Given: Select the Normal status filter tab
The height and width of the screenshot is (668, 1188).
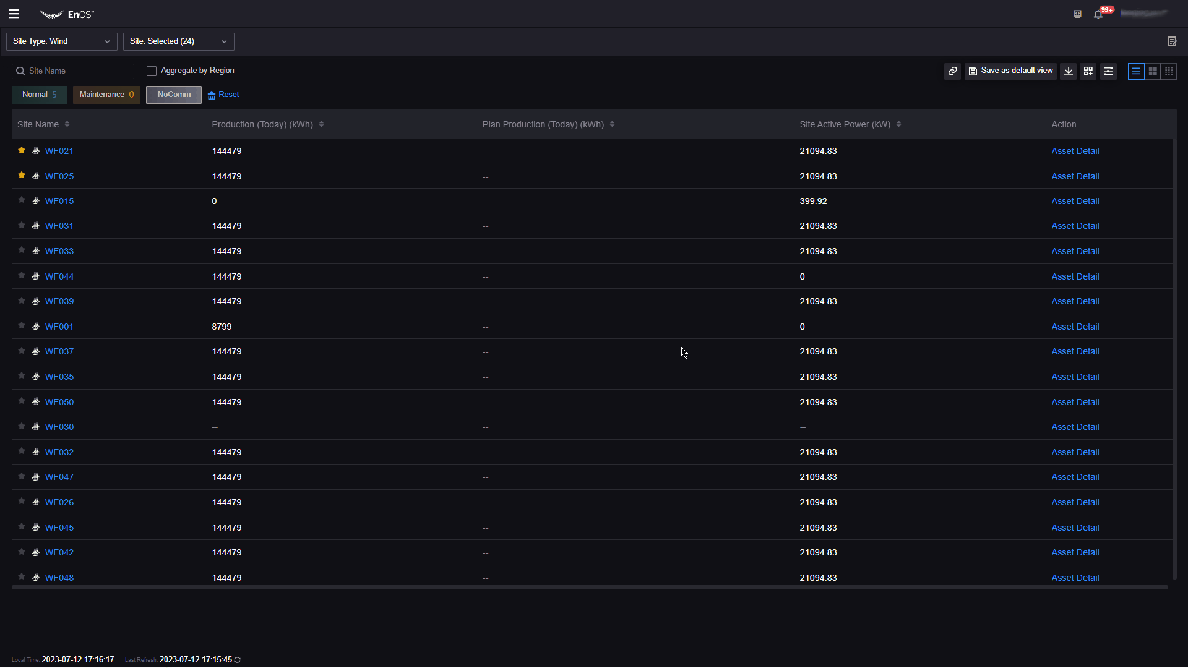Looking at the screenshot, I should click(x=39, y=95).
